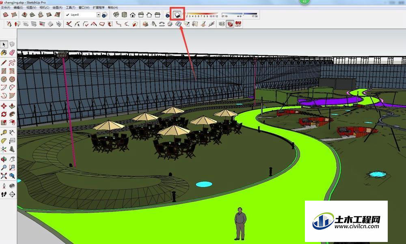The width and height of the screenshot is (406, 244).
Task: Select the Dimension tool
Action: (x=12, y=133)
